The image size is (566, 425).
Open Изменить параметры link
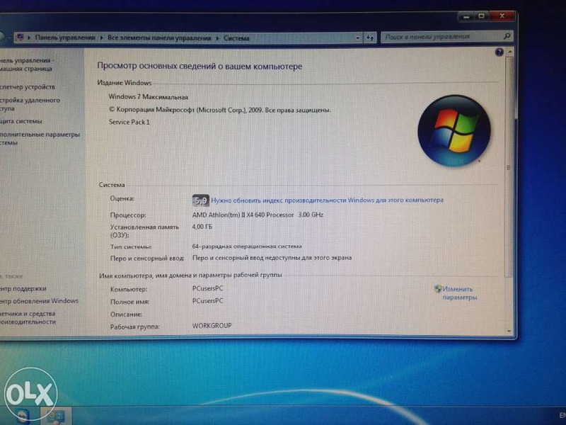(459, 293)
